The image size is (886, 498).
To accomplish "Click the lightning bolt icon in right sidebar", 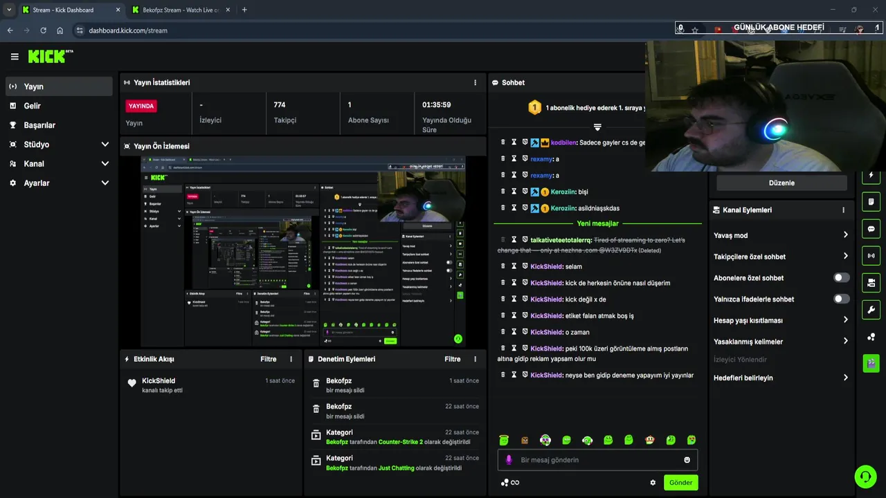I will coord(871,175).
